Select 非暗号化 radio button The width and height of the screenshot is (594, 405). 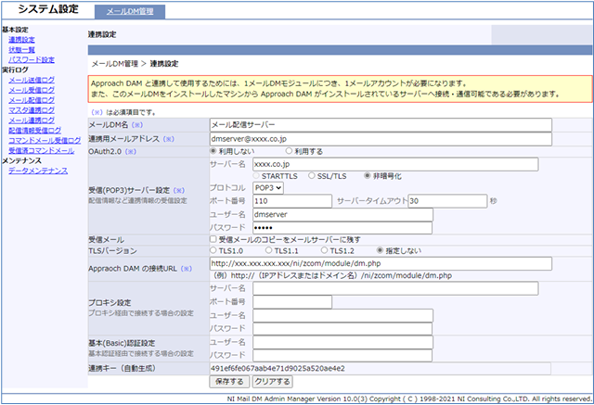[x=368, y=176]
